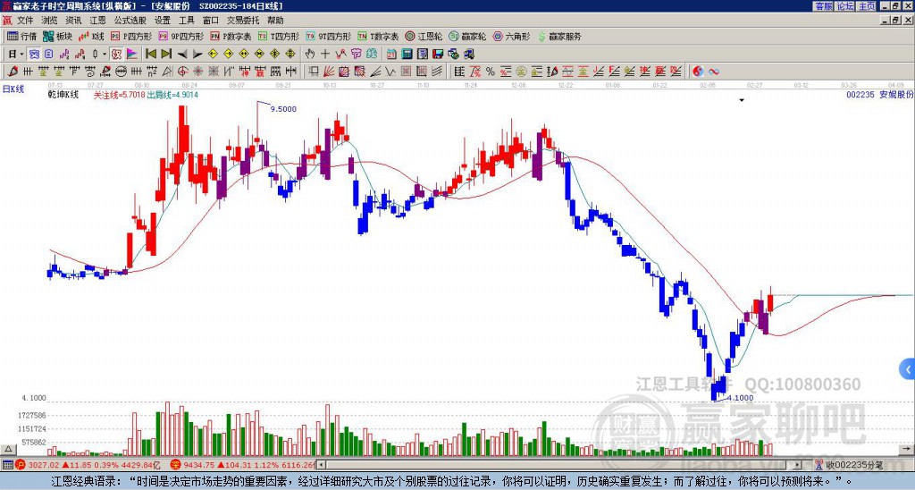Toggle the highlighted 叙 toolbar button

coord(116,55)
